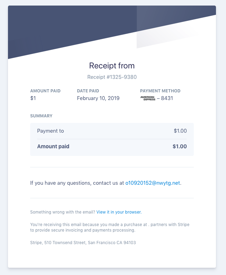
Task: Click the AMOUNT PAID label
Action: (45, 91)
